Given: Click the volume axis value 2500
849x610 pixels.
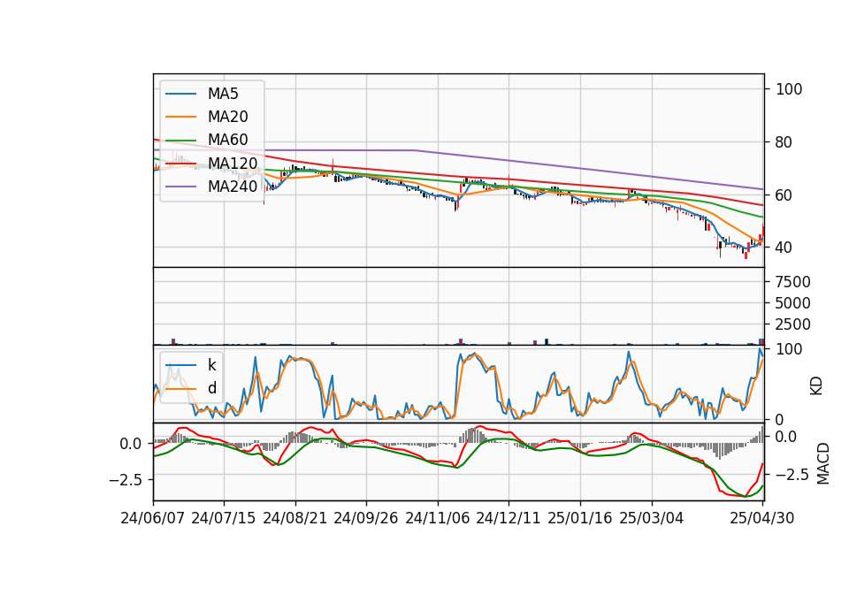Looking at the screenshot, I should coord(793,324).
